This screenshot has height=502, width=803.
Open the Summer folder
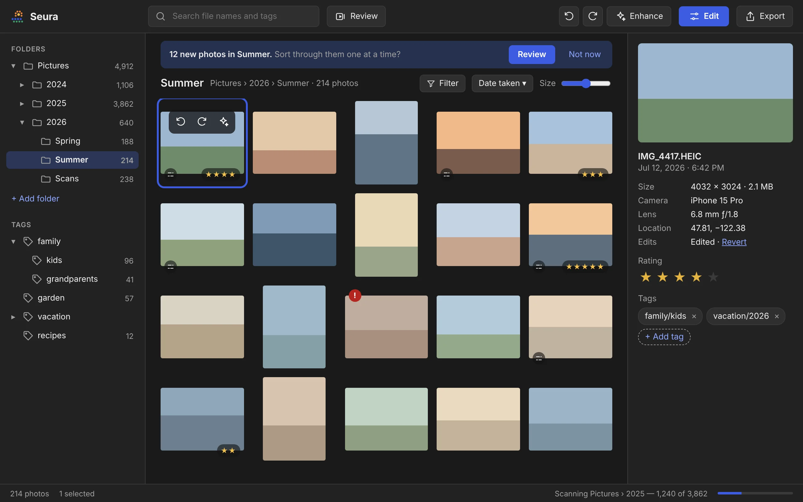[x=72, y=160]
